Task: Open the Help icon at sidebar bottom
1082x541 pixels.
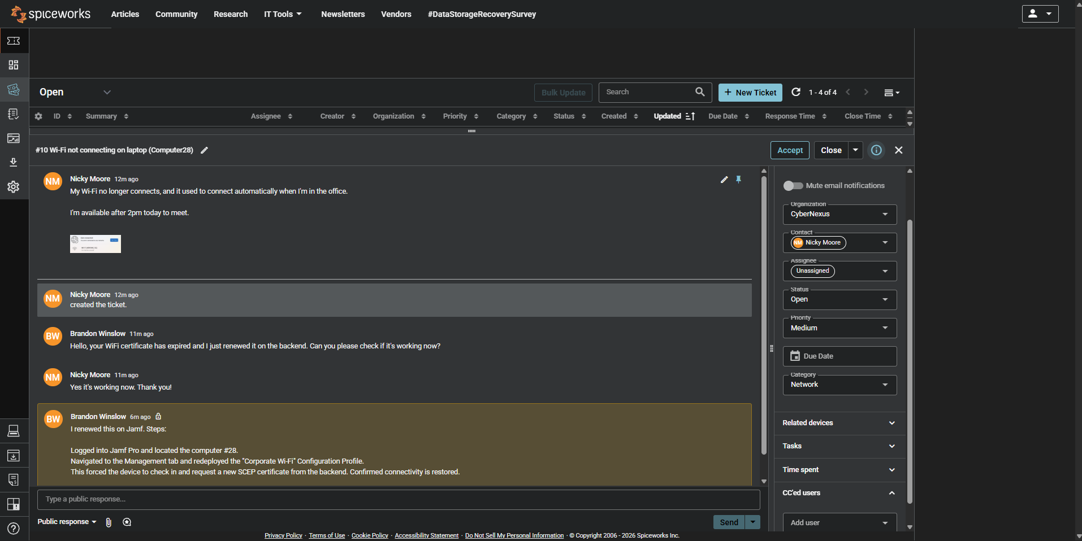Action: [14, 529]
